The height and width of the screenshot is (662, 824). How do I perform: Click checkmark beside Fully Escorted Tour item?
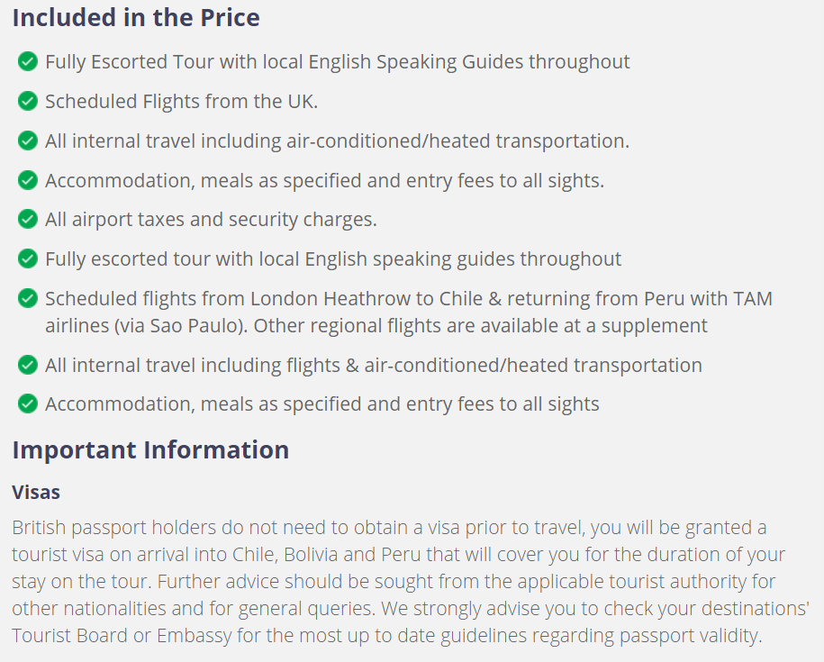[x=27, y=62]
